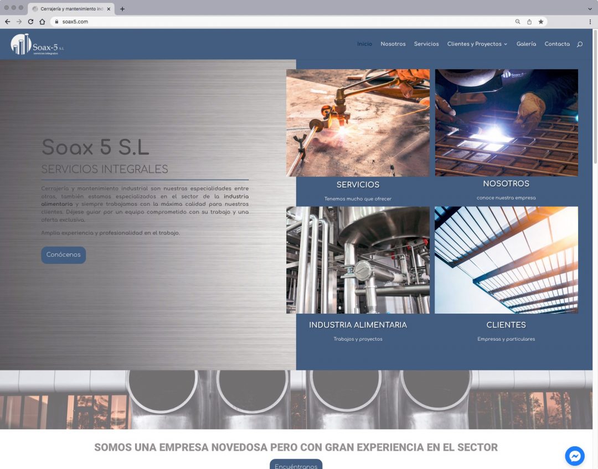Click the browser back arrow
The width and height of the screenshot is (598, 469).
click(7, 22)
